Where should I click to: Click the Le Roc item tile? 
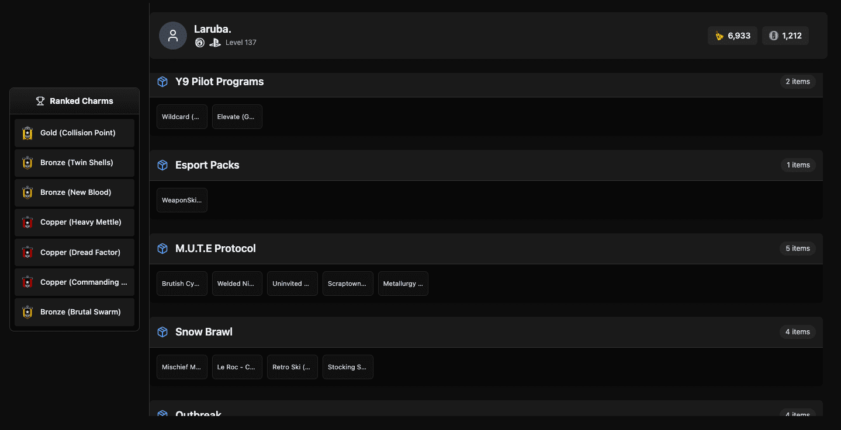click(x=237, y=367)
